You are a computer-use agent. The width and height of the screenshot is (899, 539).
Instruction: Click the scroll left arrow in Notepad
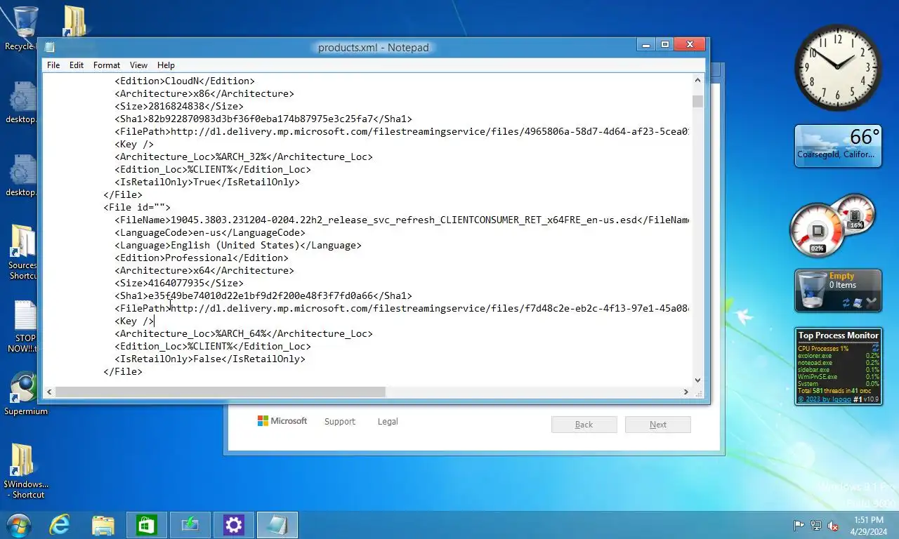click(49, 392)
